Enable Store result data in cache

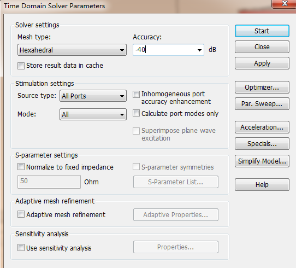(21, 66)
